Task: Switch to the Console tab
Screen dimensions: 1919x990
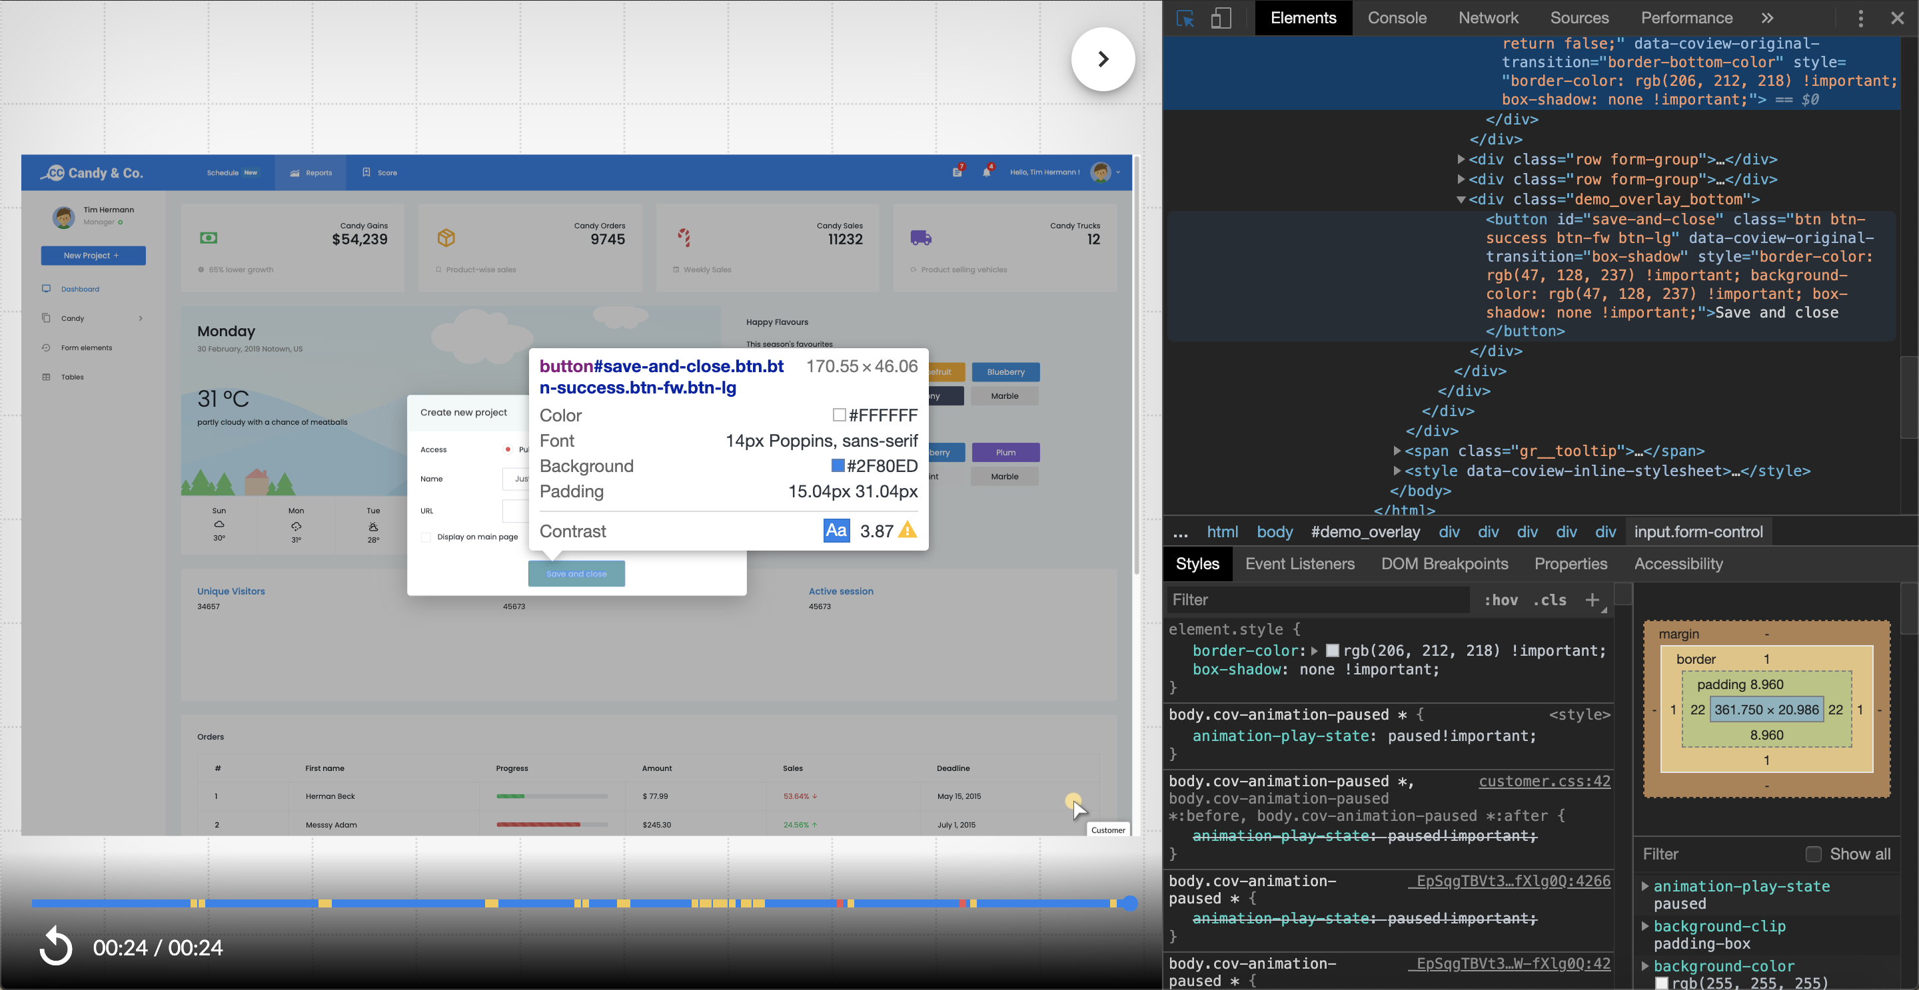Action: coord(1396,18)
